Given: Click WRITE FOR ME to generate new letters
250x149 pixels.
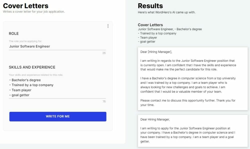Looking at the screenshot, I should click(57, 116).
